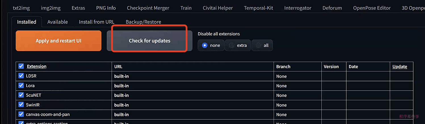Click the Update column header

[400, 67]
